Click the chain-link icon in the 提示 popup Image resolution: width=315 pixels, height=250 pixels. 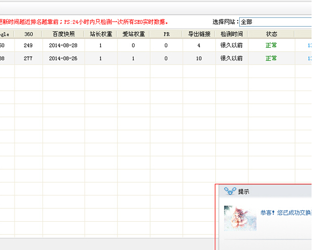(230, 191)
